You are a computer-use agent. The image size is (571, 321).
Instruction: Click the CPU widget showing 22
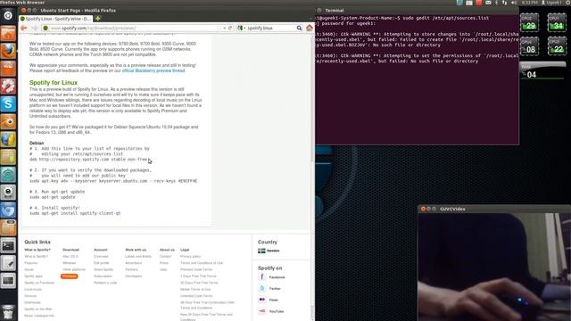557,46
